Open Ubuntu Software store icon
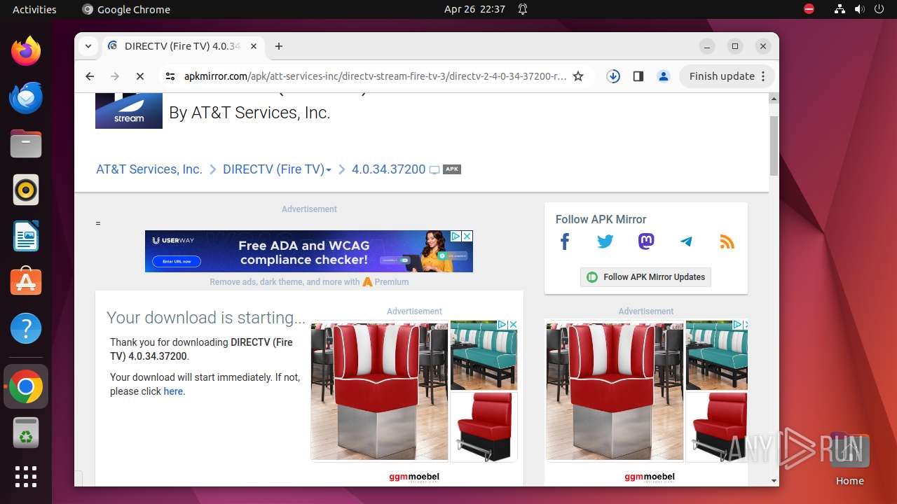Screen dimensions: 897x504 (x=26, y=282)
